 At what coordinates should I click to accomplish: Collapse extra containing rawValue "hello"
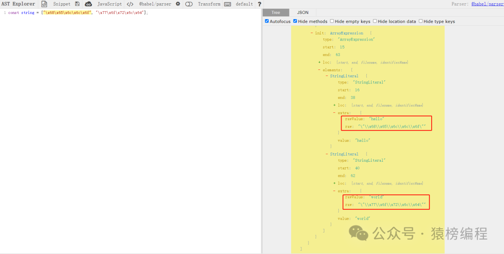pos(334,113)
